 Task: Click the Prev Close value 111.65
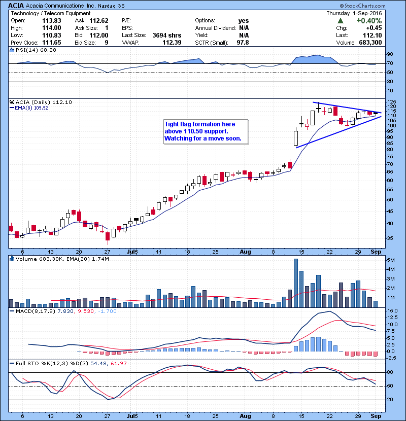pos(52,43)
